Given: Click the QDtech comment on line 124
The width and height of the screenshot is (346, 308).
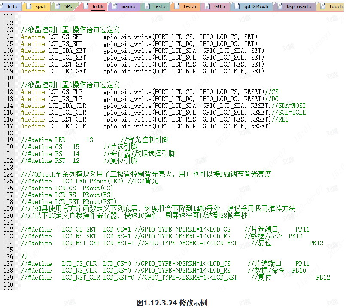Looking at the screenshot, I should (x=146, y=174).
